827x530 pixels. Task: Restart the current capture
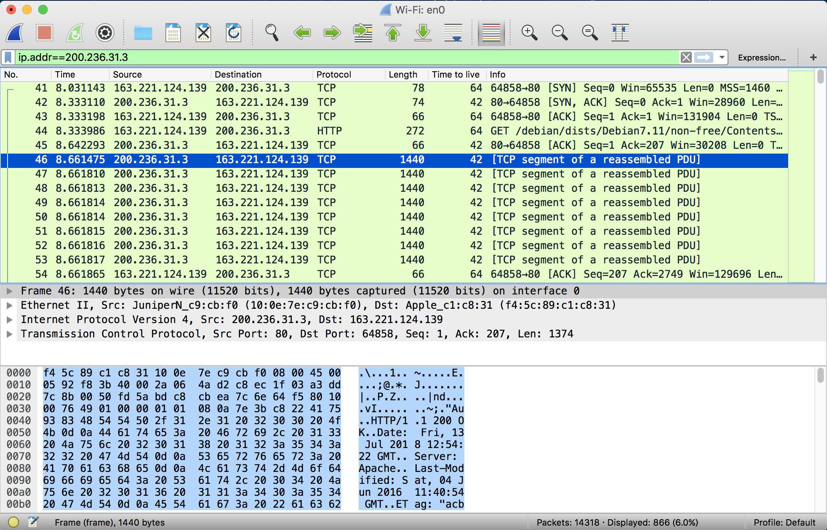tap(75, 33)
